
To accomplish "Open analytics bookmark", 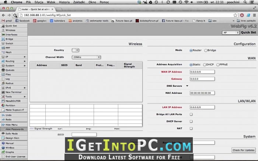I will click(76, 21).
